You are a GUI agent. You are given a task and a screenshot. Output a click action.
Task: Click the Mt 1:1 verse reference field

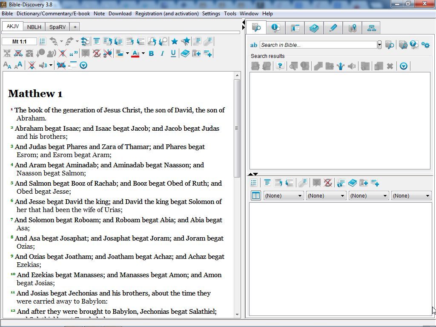pos(19,41)
